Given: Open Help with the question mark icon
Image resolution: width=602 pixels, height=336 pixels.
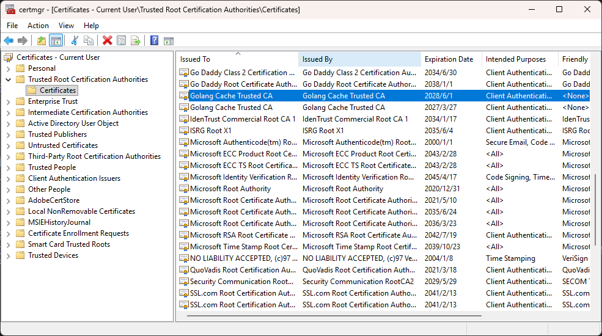Looking at the screenshot, I should (x=154, y=41).
